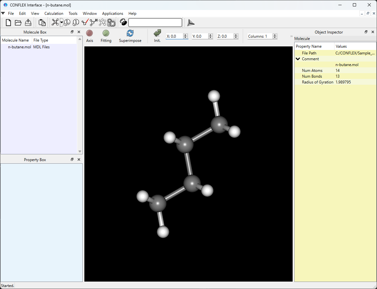Increase the X value using its stepper
377x289 pixels.
185,34
